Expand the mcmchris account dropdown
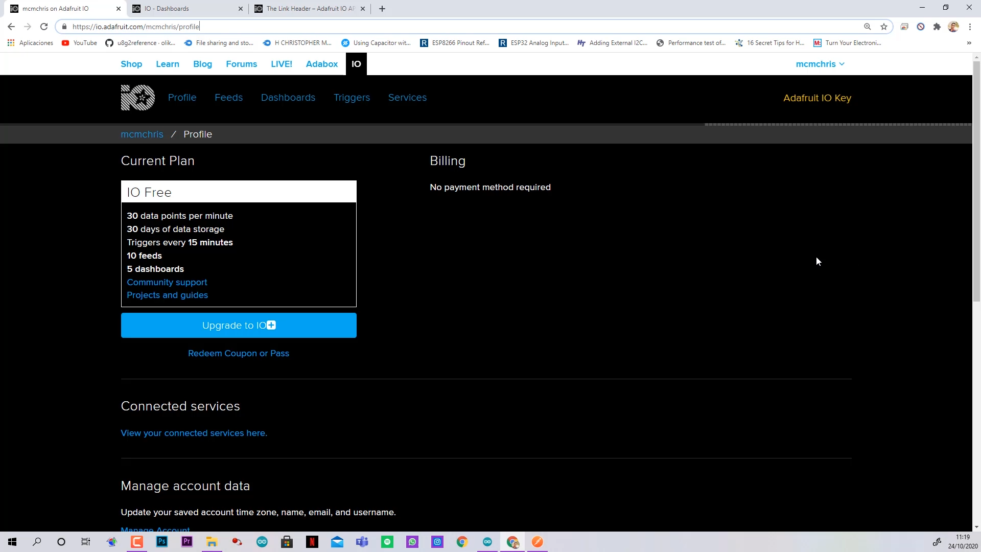Viewport: 981px width, 552px height. [x=820, y=64]
